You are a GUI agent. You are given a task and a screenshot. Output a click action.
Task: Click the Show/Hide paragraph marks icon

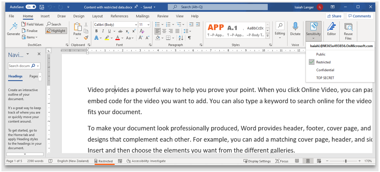point(189,37)
